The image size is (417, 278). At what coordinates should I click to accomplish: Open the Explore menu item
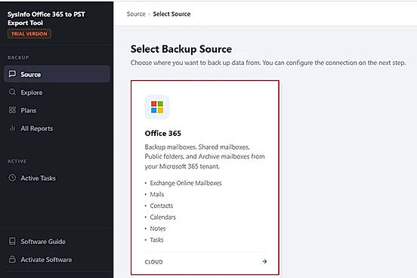tap(57, 92)
